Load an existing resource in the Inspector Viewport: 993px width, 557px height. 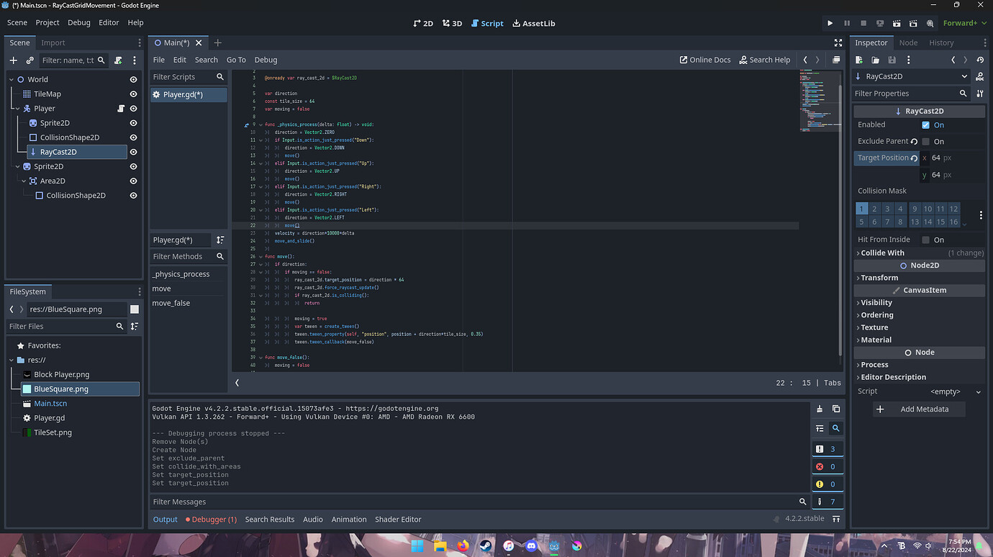click(x=875, y=60)
